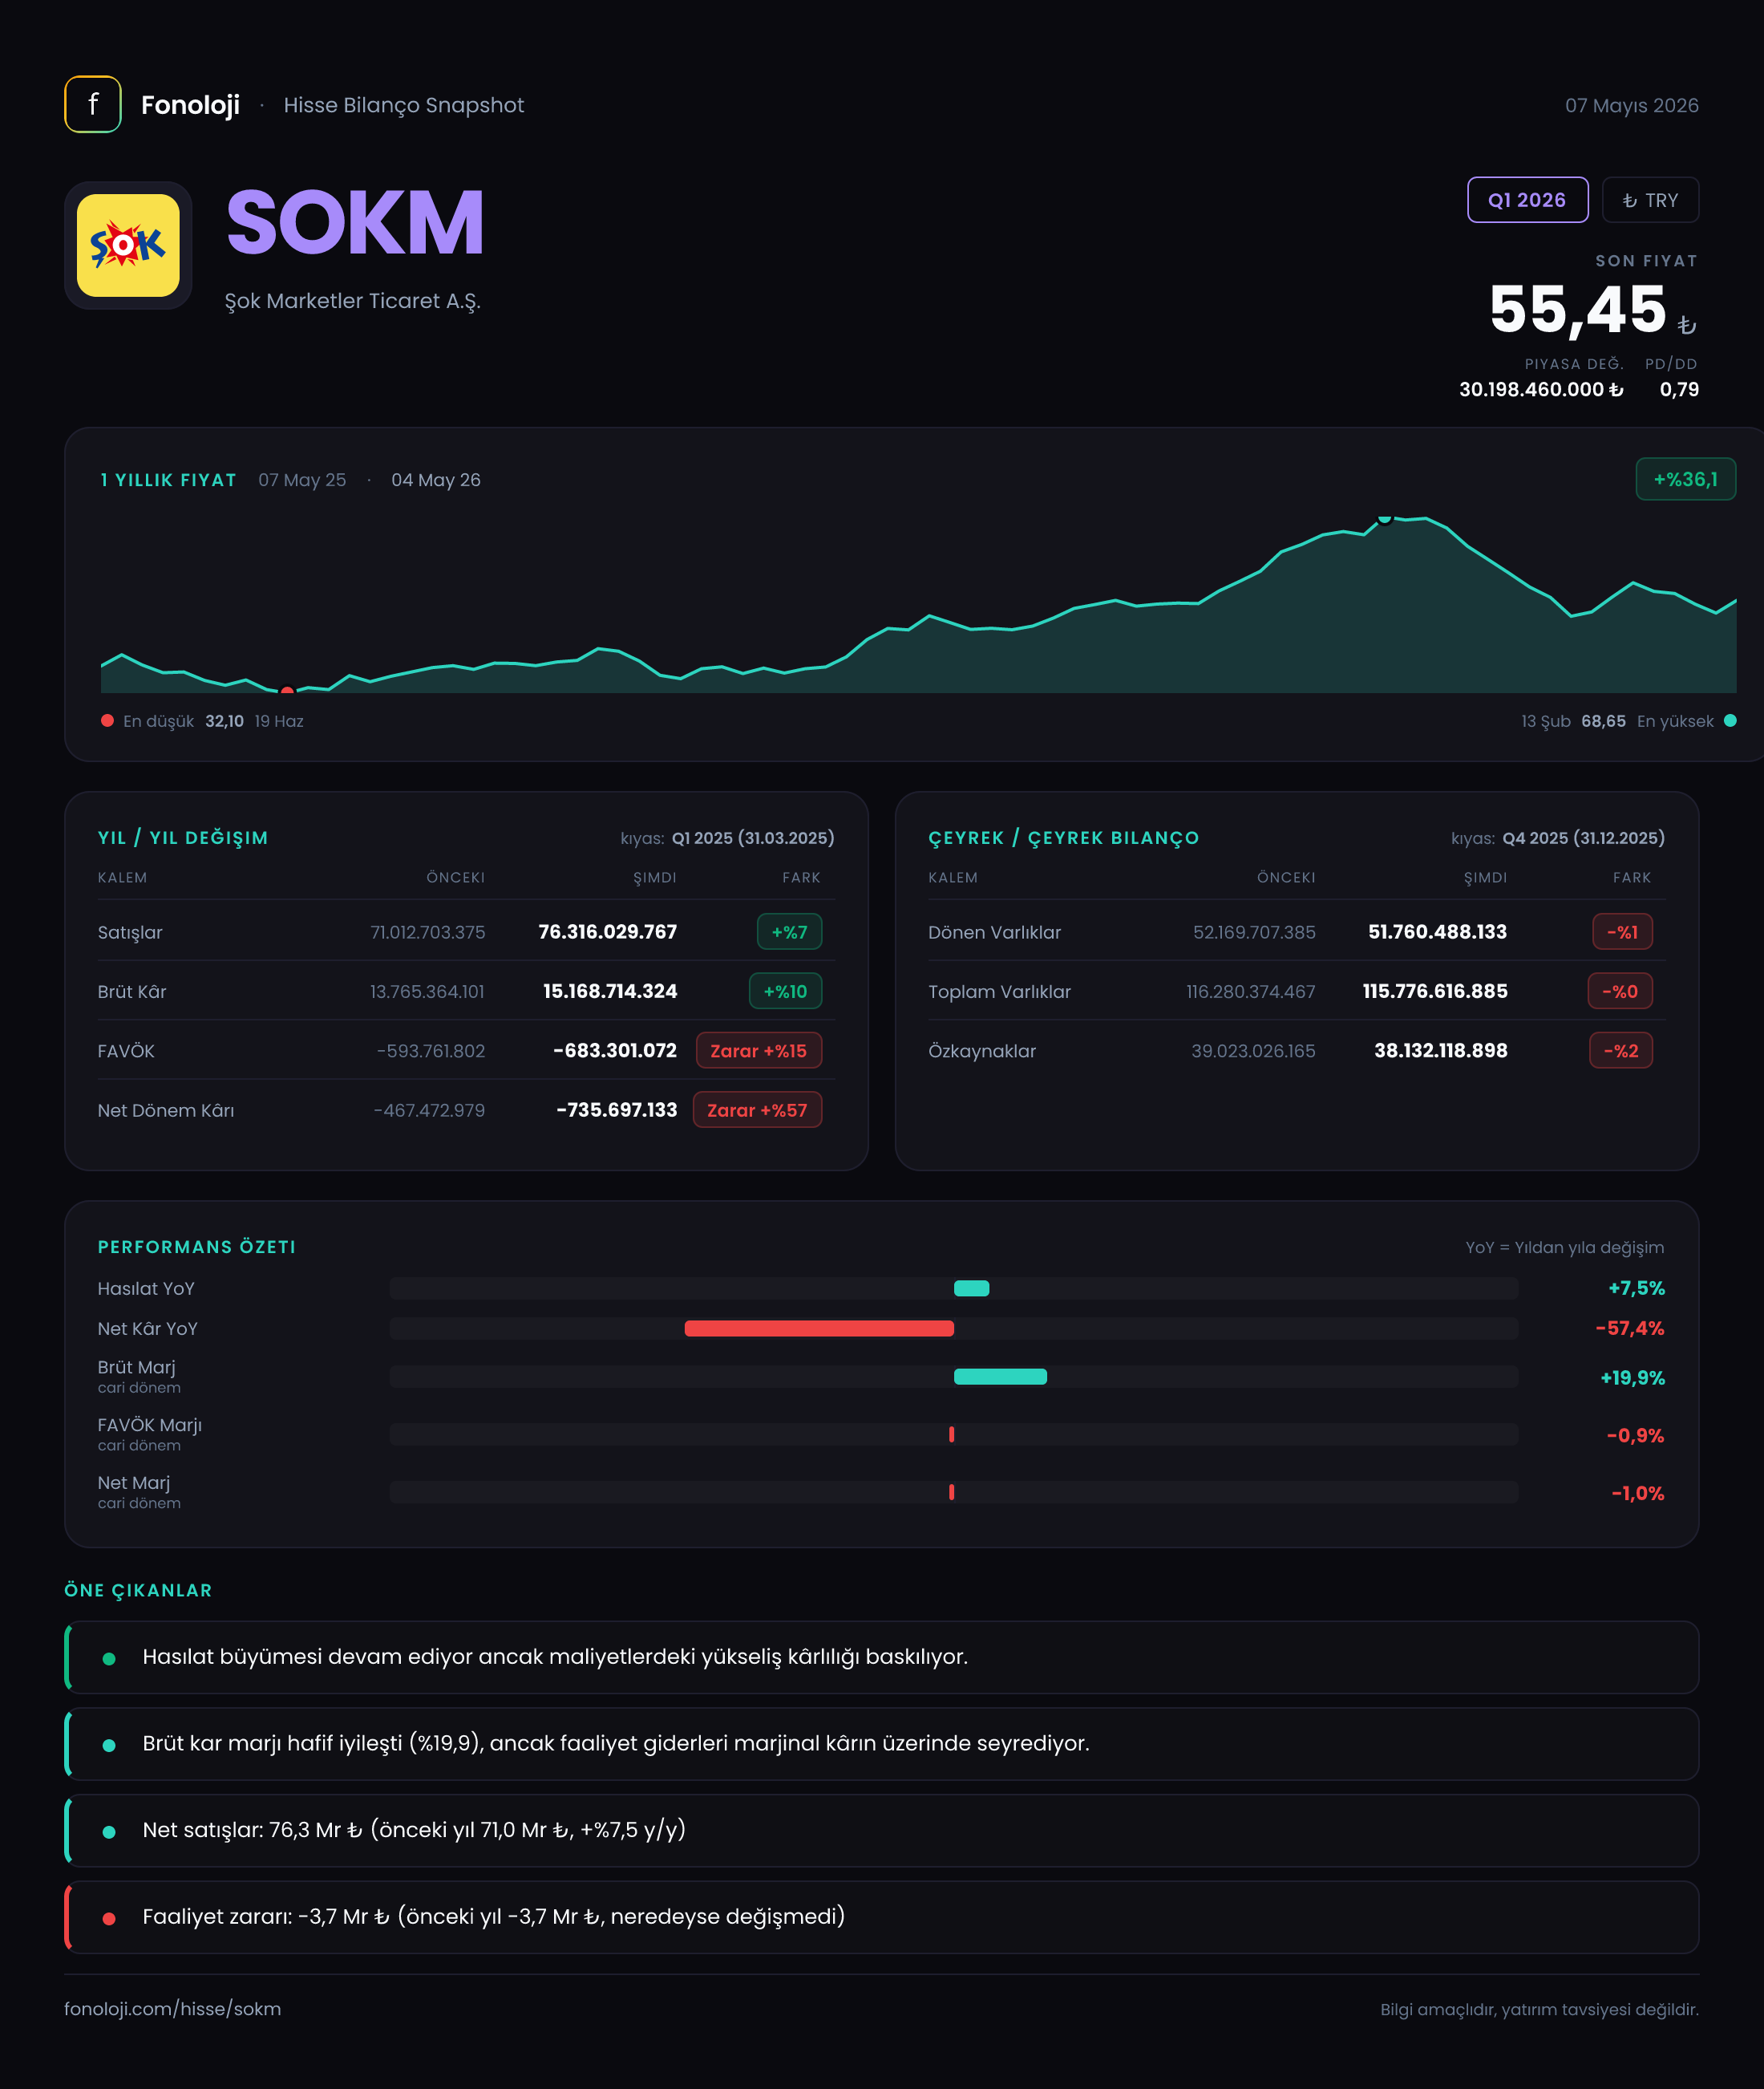The height and width of the screenshot is (2089, 1764).
Task: Click Dönen Varlıklar value 51.760.488.133
Action: 1437,931
